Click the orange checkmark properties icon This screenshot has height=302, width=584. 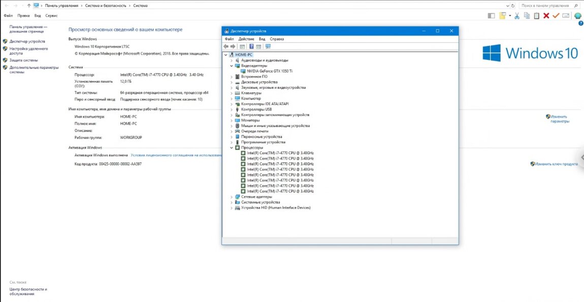click(556, 16)
